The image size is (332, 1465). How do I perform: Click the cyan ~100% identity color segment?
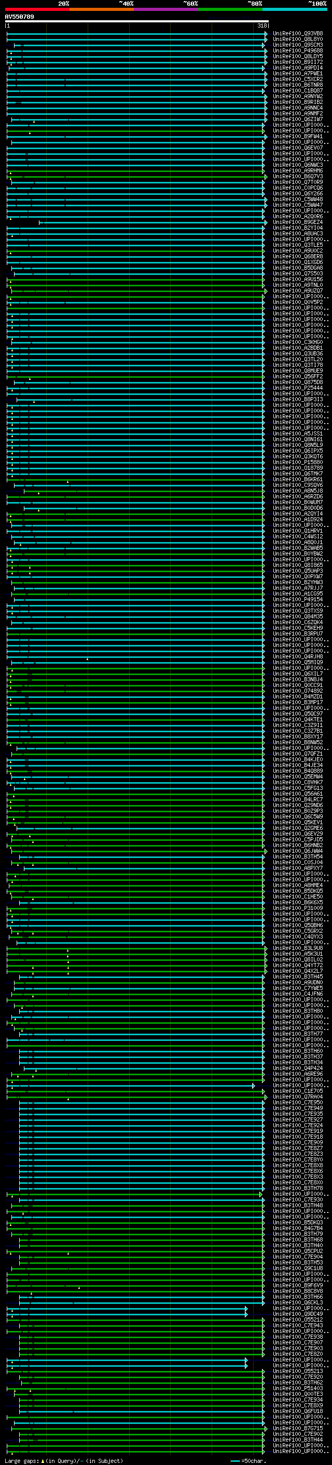(295, 9)
